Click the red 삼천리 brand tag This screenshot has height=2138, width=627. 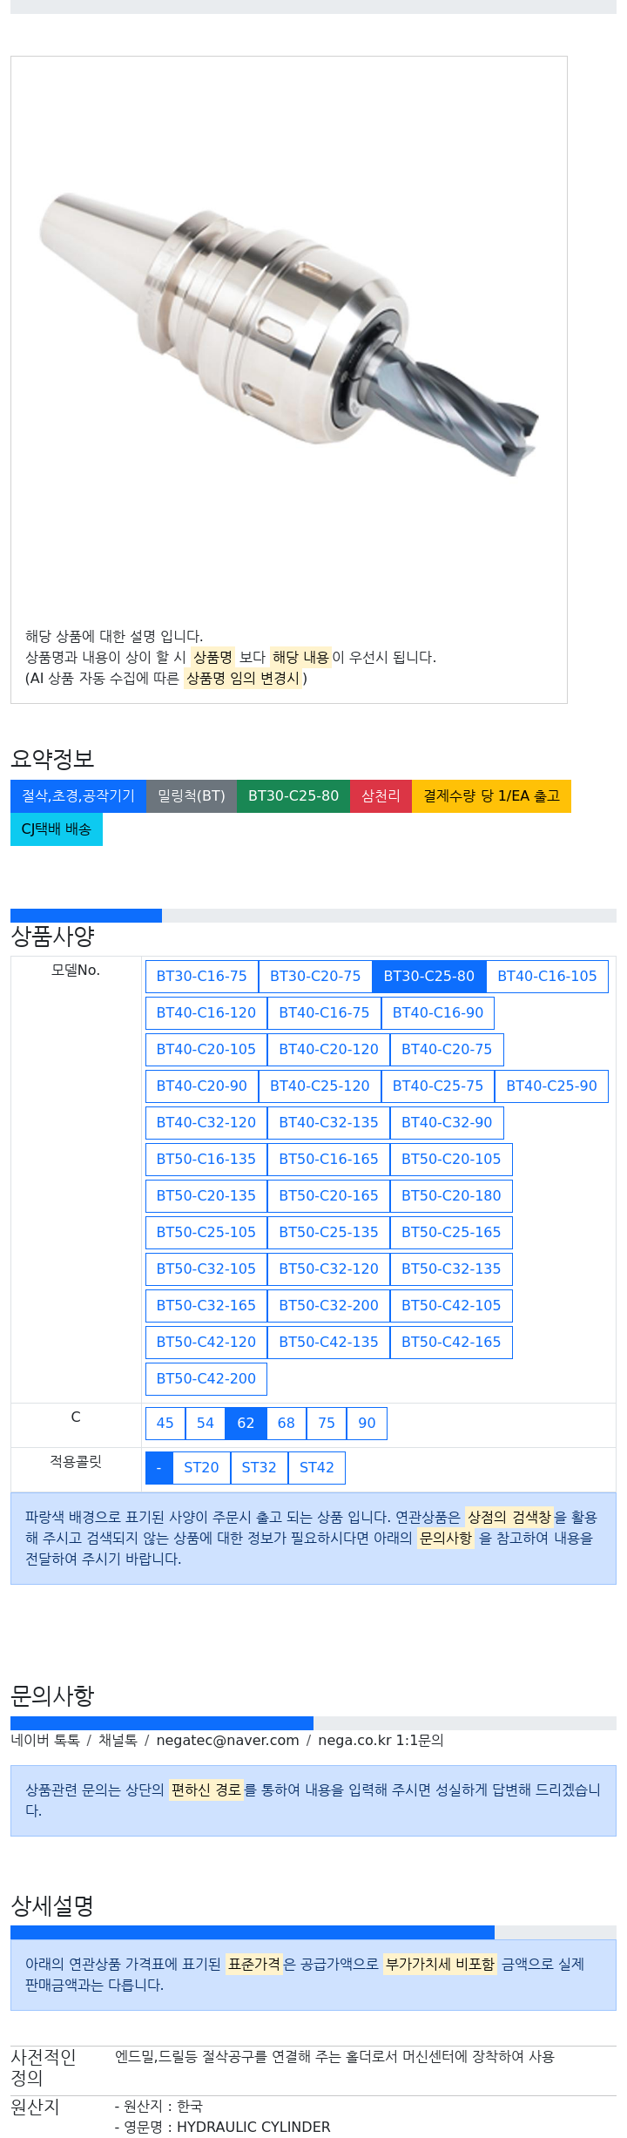tap(381, 796)
